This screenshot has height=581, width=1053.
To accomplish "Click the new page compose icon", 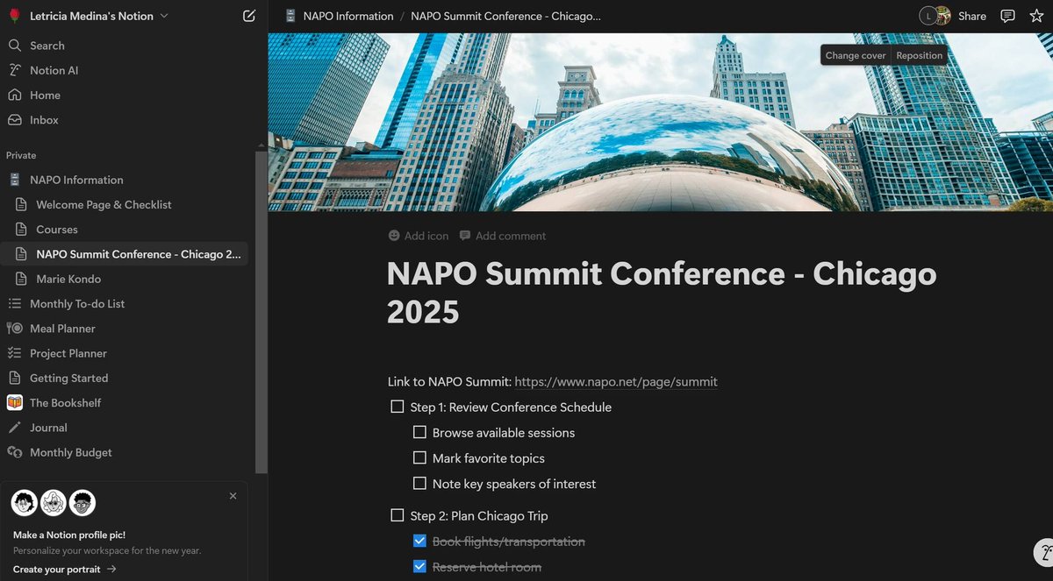I will [249, 16].
